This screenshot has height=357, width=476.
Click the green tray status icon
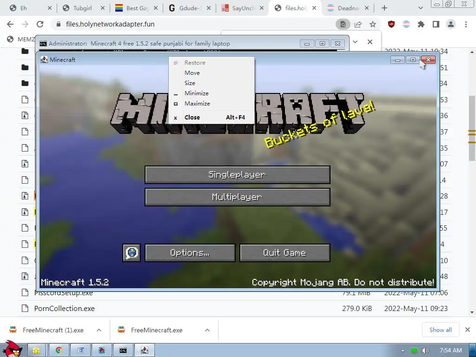point(414,350)
